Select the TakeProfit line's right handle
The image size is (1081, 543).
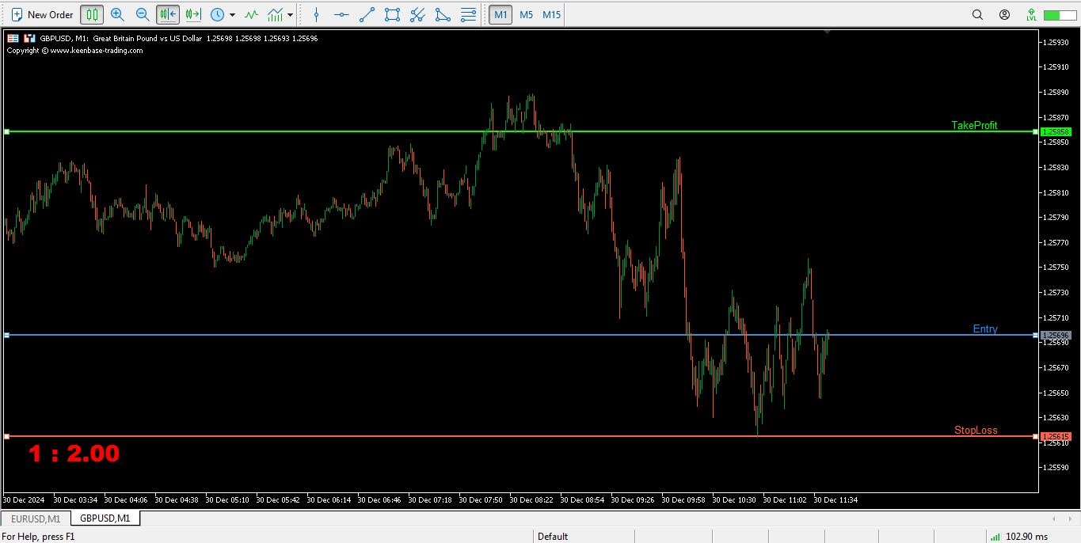(1036, 131)
